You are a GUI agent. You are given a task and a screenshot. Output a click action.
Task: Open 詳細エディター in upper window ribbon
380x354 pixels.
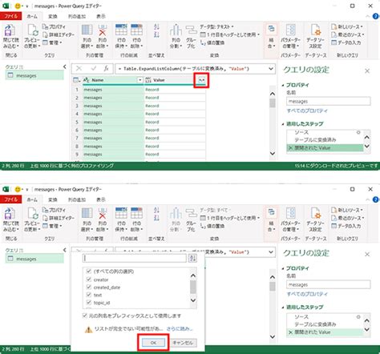tap(58, 34)
